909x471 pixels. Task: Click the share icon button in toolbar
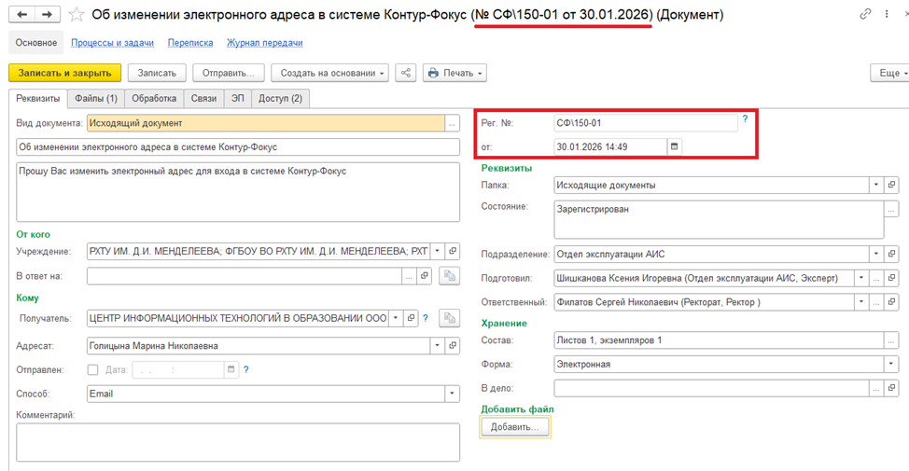[405, 73]
